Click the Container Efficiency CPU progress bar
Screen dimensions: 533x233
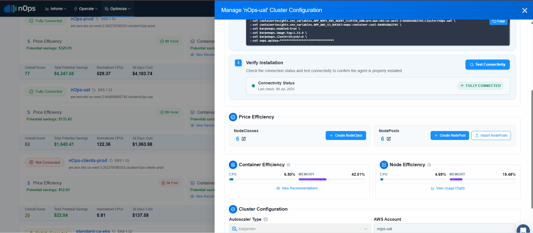coord(262,179)
